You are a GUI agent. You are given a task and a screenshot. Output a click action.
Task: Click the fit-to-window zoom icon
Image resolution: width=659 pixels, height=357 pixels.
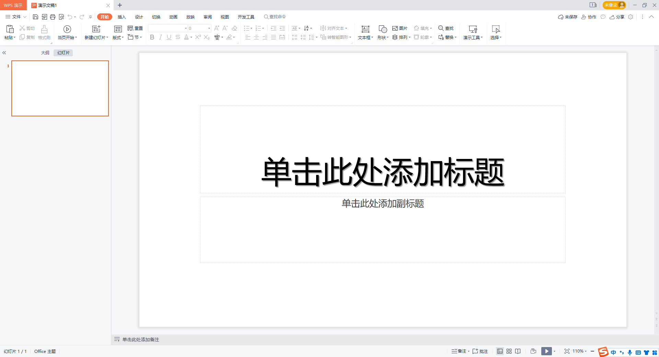click(567, 351)
